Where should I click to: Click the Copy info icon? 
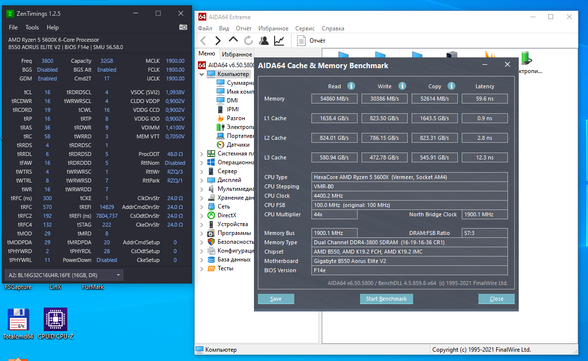[451, 86]
